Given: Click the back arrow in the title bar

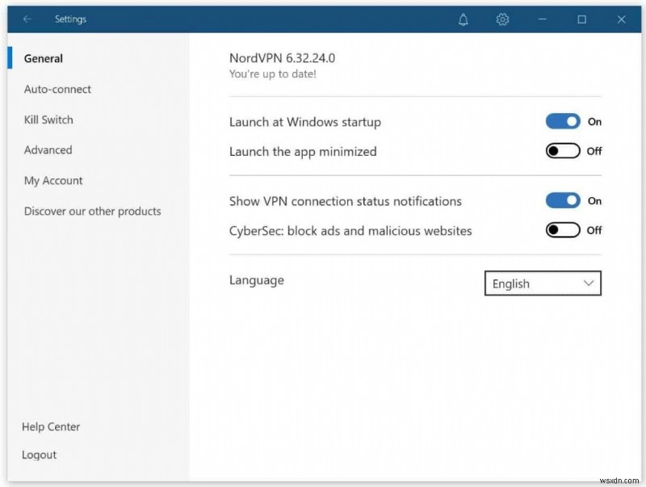Looking at the screenshot, I should point(26,19).
